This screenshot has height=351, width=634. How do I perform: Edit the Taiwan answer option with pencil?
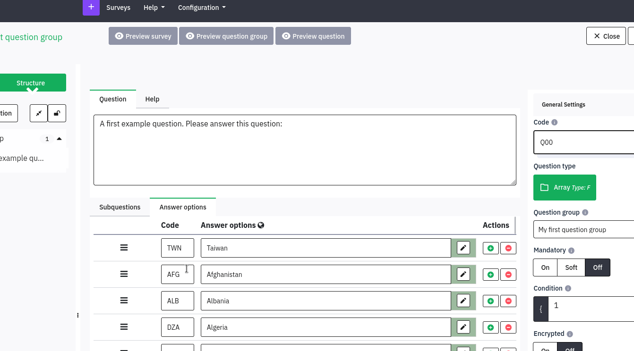click(463, 248)
